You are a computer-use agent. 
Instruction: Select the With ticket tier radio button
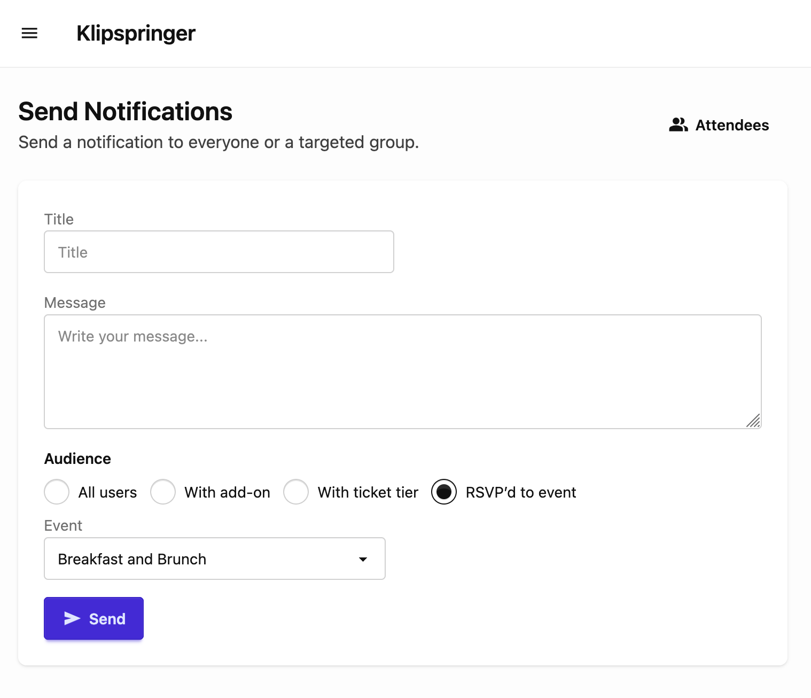(x=296, y=492)
